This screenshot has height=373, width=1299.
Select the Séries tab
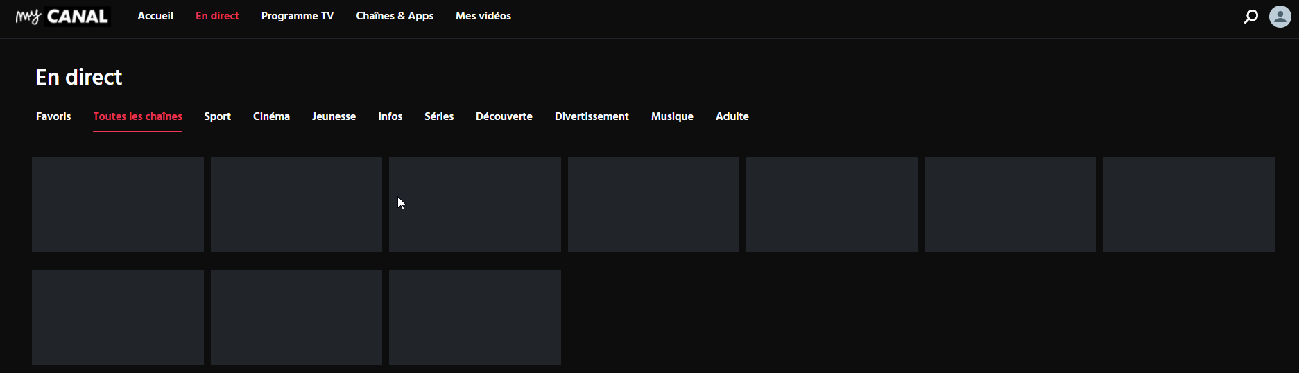click(439, 116)
